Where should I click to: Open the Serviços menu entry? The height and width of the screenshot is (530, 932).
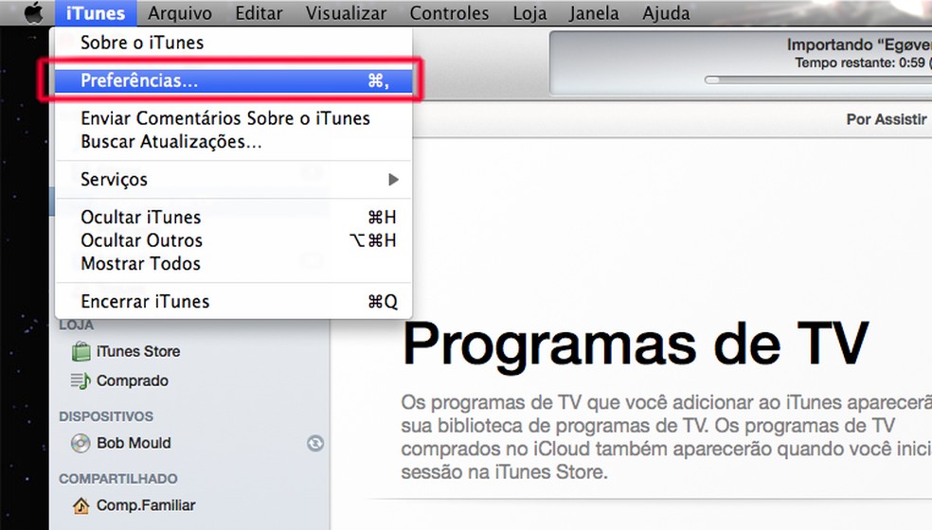[233, 180]
